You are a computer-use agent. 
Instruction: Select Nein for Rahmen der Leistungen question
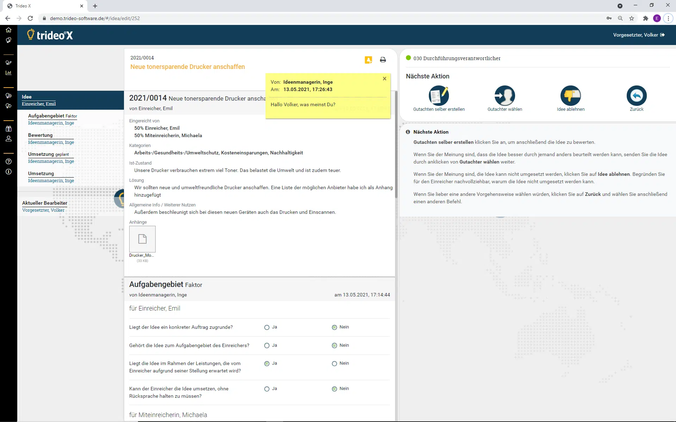pos(334,364)
